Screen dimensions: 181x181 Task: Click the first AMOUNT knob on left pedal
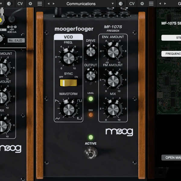3,69
